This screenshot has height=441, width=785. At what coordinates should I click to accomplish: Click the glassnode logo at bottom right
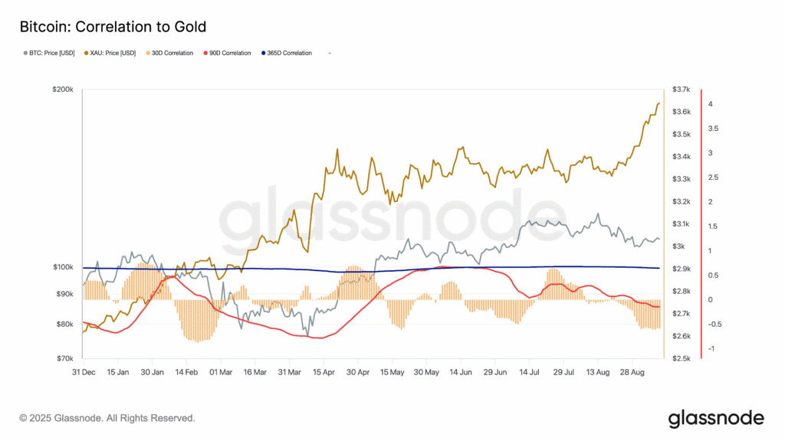[716, 418]
